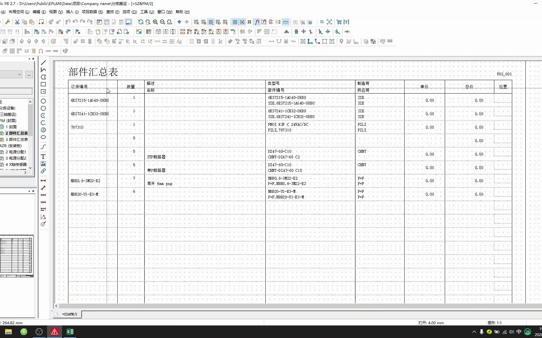The image size is (542, 338).
Task: Click the Redraw refresh icon
Action: pos(141,22)
